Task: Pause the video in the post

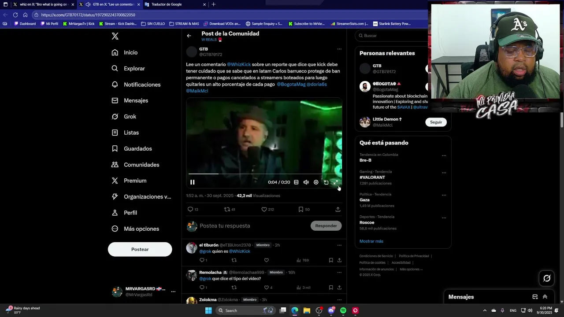Action: click(x=193, y=182)
